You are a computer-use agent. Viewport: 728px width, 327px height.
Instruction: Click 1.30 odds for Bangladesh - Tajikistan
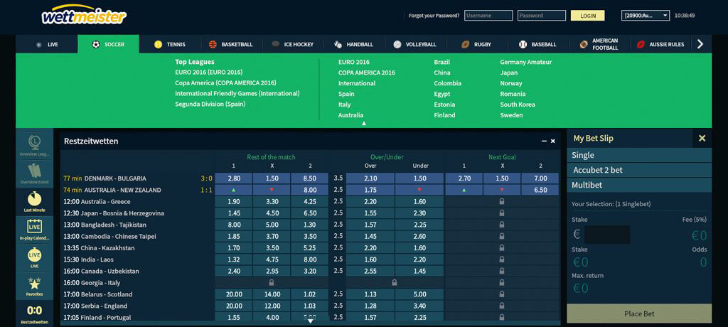click(309, 225)
